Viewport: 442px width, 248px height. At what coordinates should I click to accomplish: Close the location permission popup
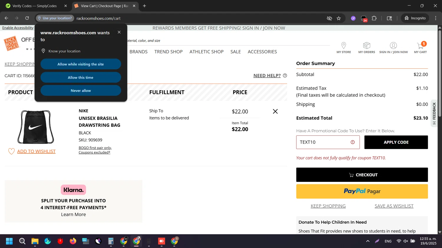119,32
